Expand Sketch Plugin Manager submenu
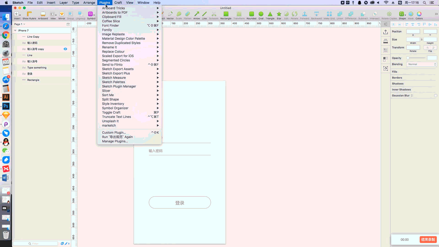 (x=129, y=86)
